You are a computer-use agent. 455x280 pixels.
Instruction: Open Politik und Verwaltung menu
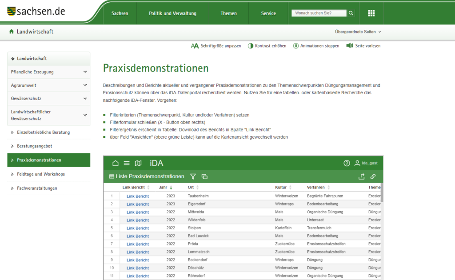(173, 13)
